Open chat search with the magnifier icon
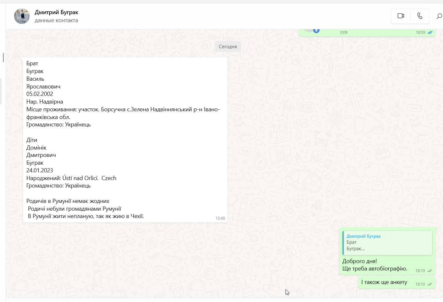Screen dimensions: 443x302 [439, 16]
